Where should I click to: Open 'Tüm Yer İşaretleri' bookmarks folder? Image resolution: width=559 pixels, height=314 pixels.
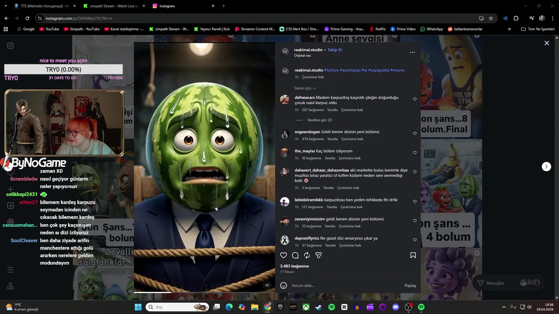coord(538,29)
